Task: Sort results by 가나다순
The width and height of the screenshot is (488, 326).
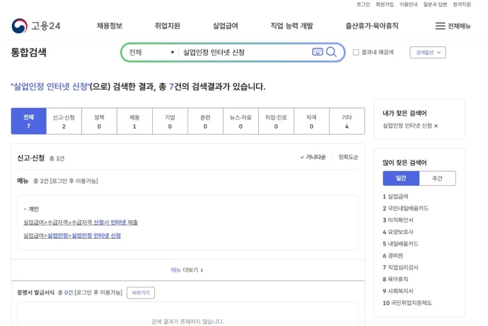Action: click(x=313, y=157)
